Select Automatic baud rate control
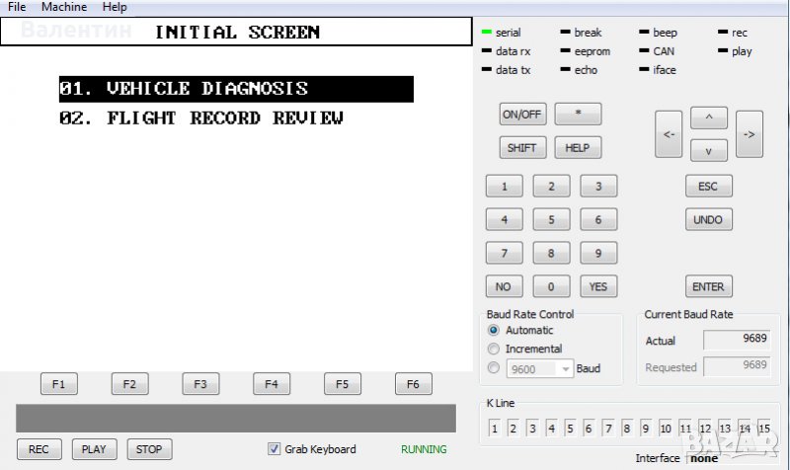 coord(495,331)
